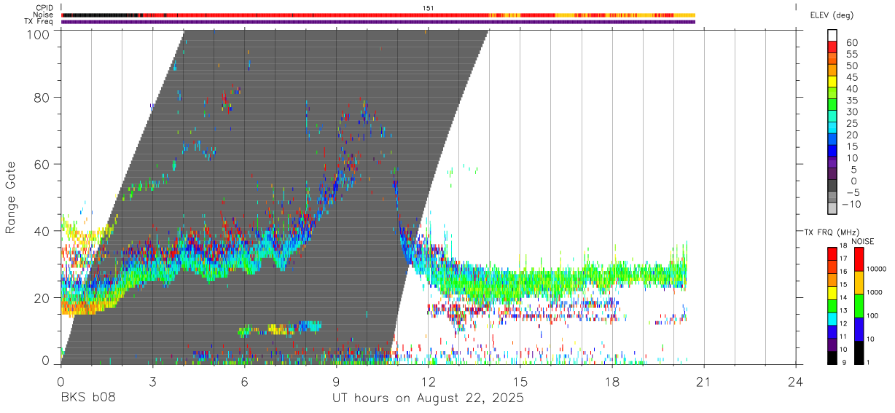Viewport: 895px width, 413px height.
Task: Click the '3' tick label on UT hours axis
Action: 152,381
